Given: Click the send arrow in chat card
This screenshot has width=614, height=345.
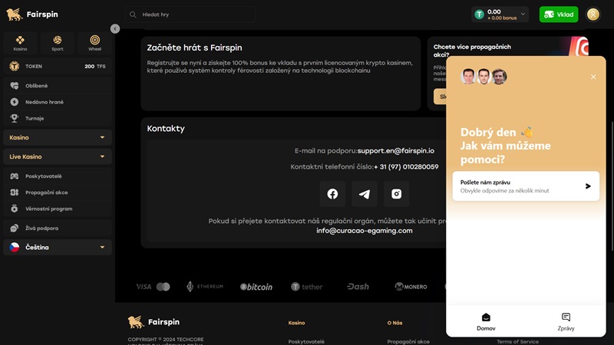Looking at the screenshot, I should 588,186.
